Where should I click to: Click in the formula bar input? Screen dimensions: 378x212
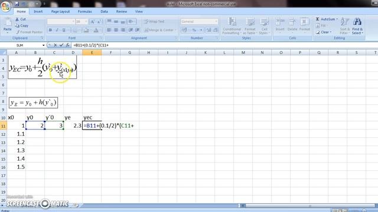(x=224, y=45)
